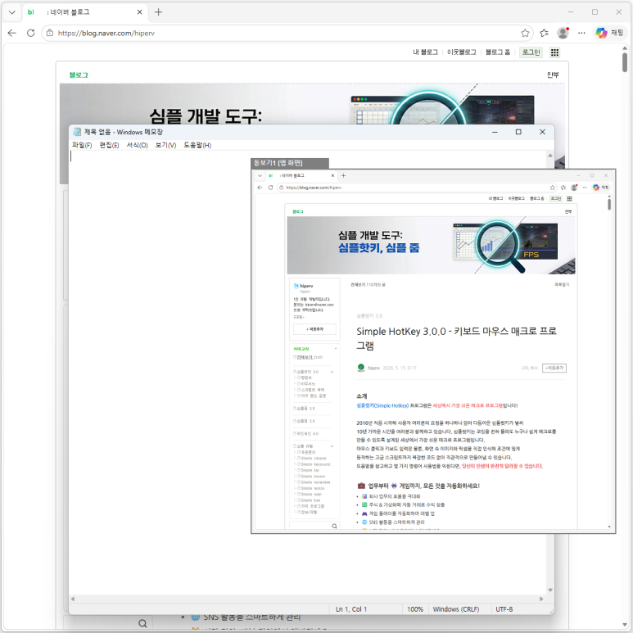Click the Ln 1, Col 1 status bar entry
Image resolution: width=633 pixels, height=633 pixels.
[351, 609]
